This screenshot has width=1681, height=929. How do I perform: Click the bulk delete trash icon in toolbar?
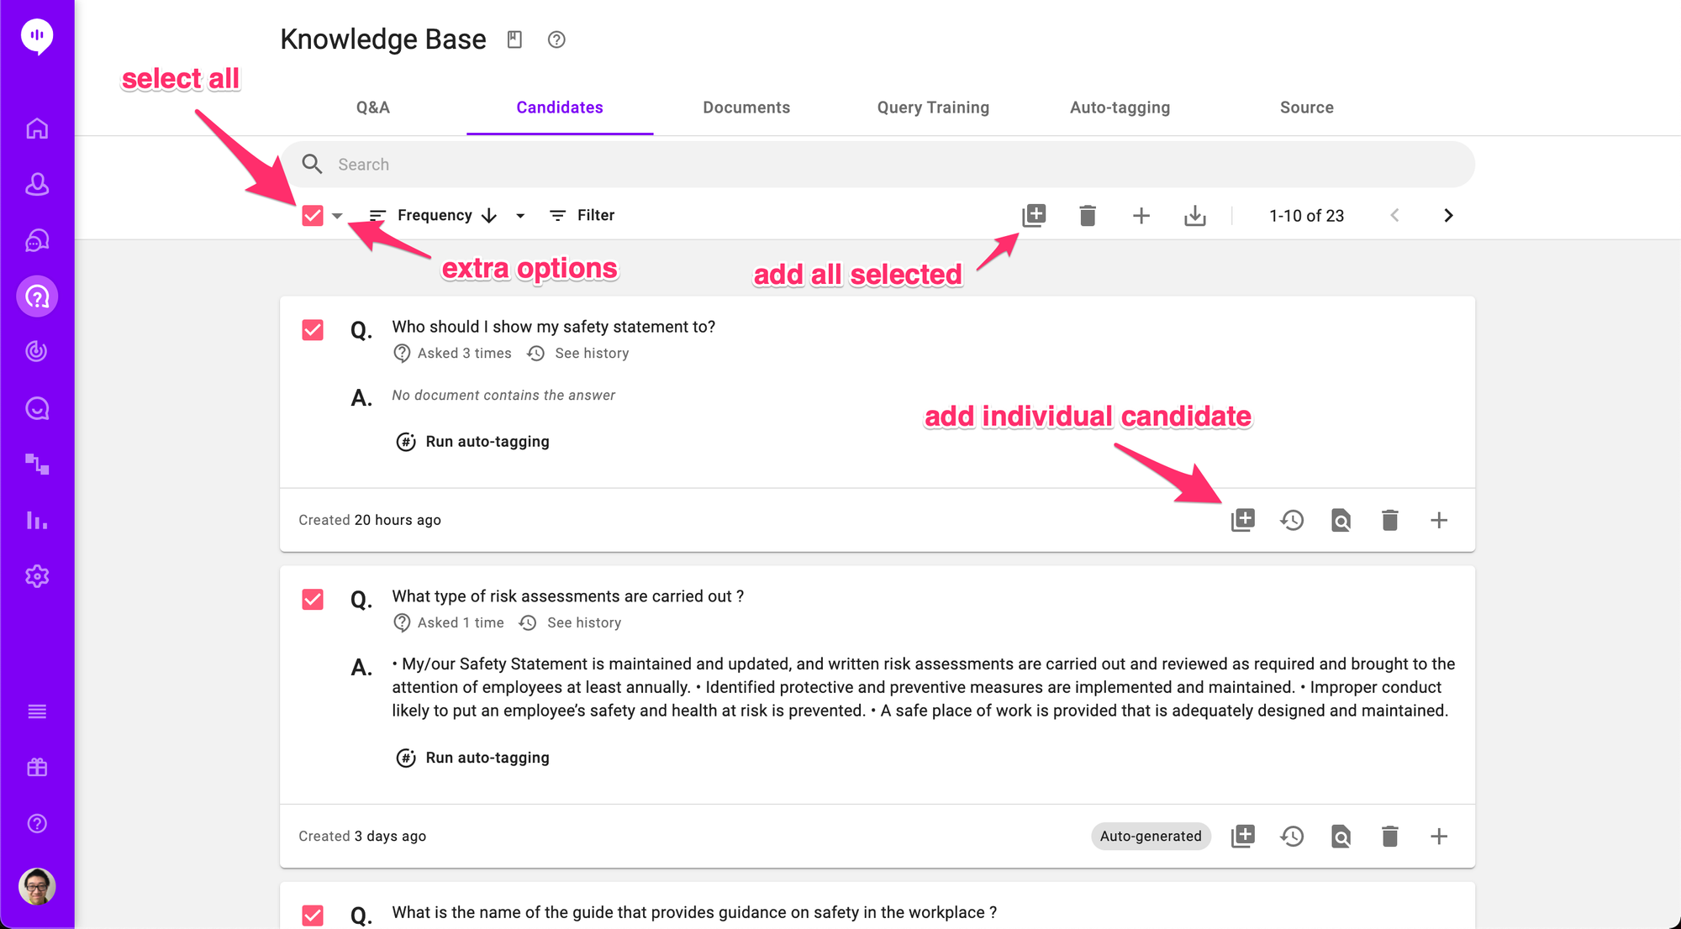click(1087, 216)
